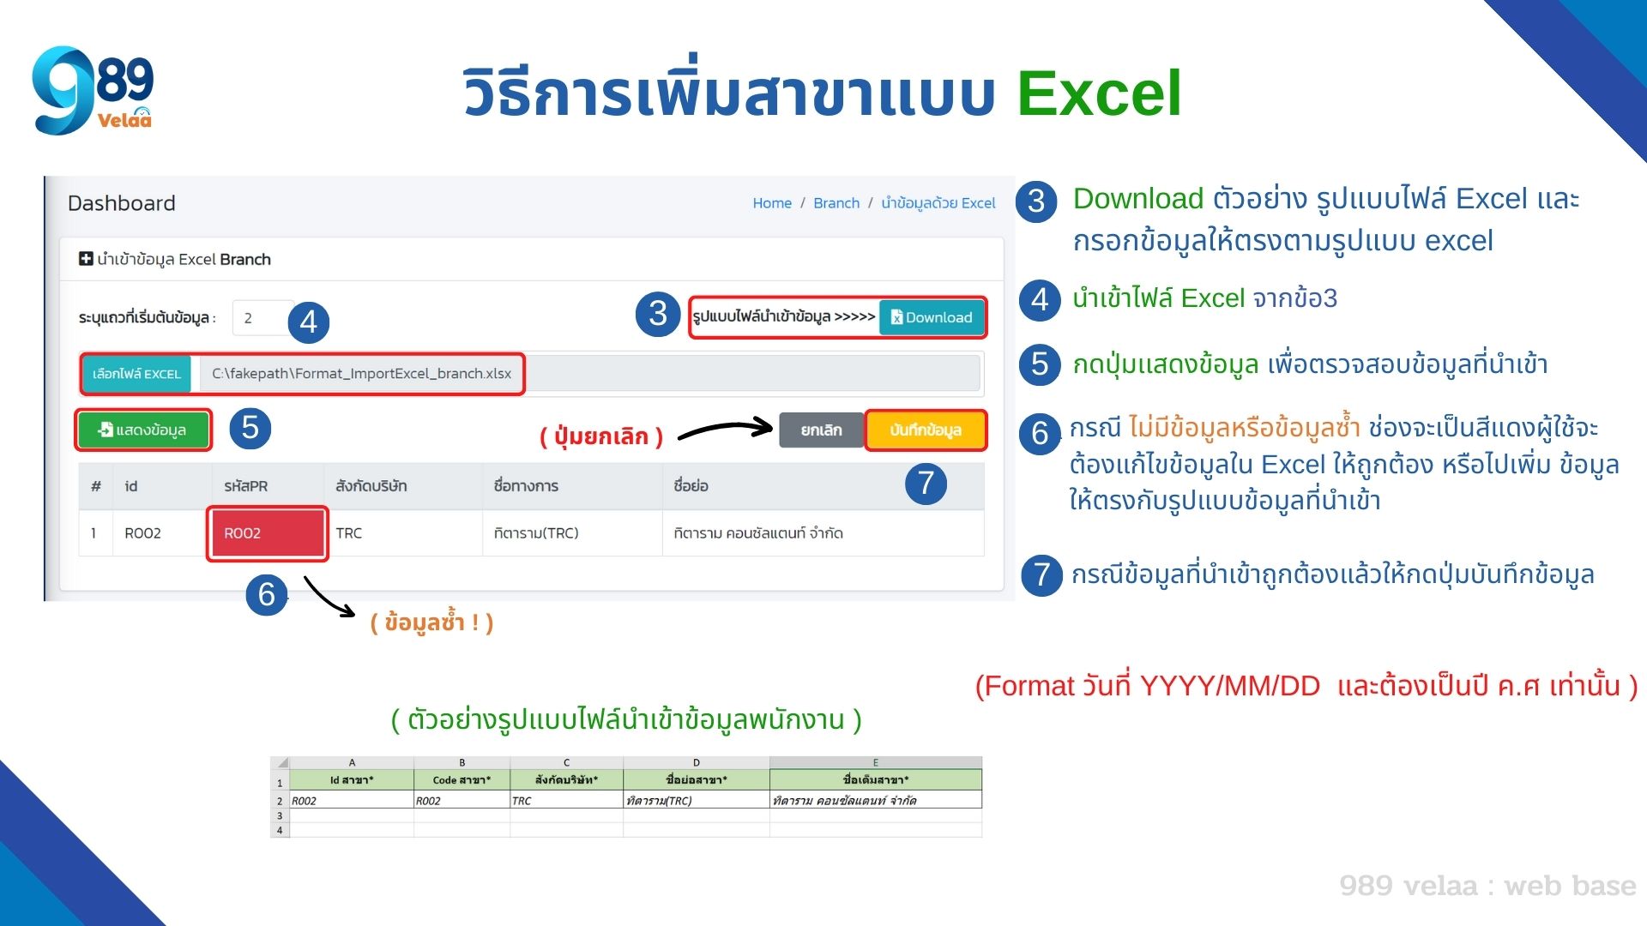Click the นำข้อมูลด้วย Excel breadcrumb link
This screenshot has width=1647, height=926.
pos(926,202)
